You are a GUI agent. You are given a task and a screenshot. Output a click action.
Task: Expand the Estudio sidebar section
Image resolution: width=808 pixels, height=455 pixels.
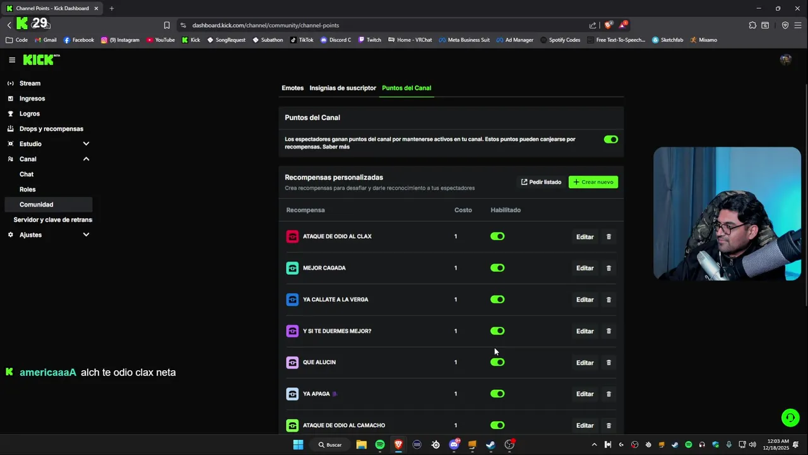coord(86,144)
